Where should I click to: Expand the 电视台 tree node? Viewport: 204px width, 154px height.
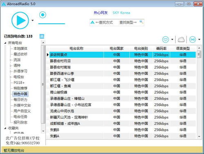[11, 77]
